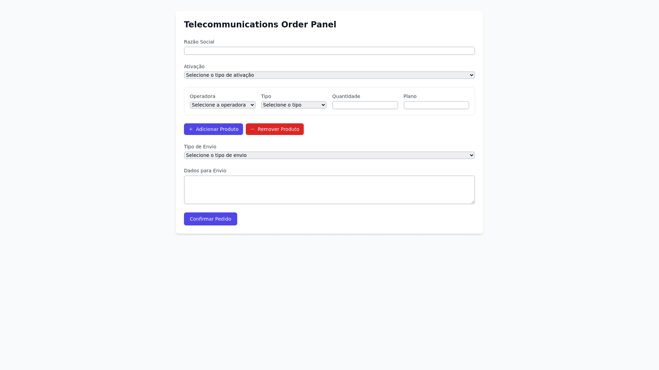Expand the Tipo de Envio dropdown
The image size is (659, 370).
tap(329, 155)
